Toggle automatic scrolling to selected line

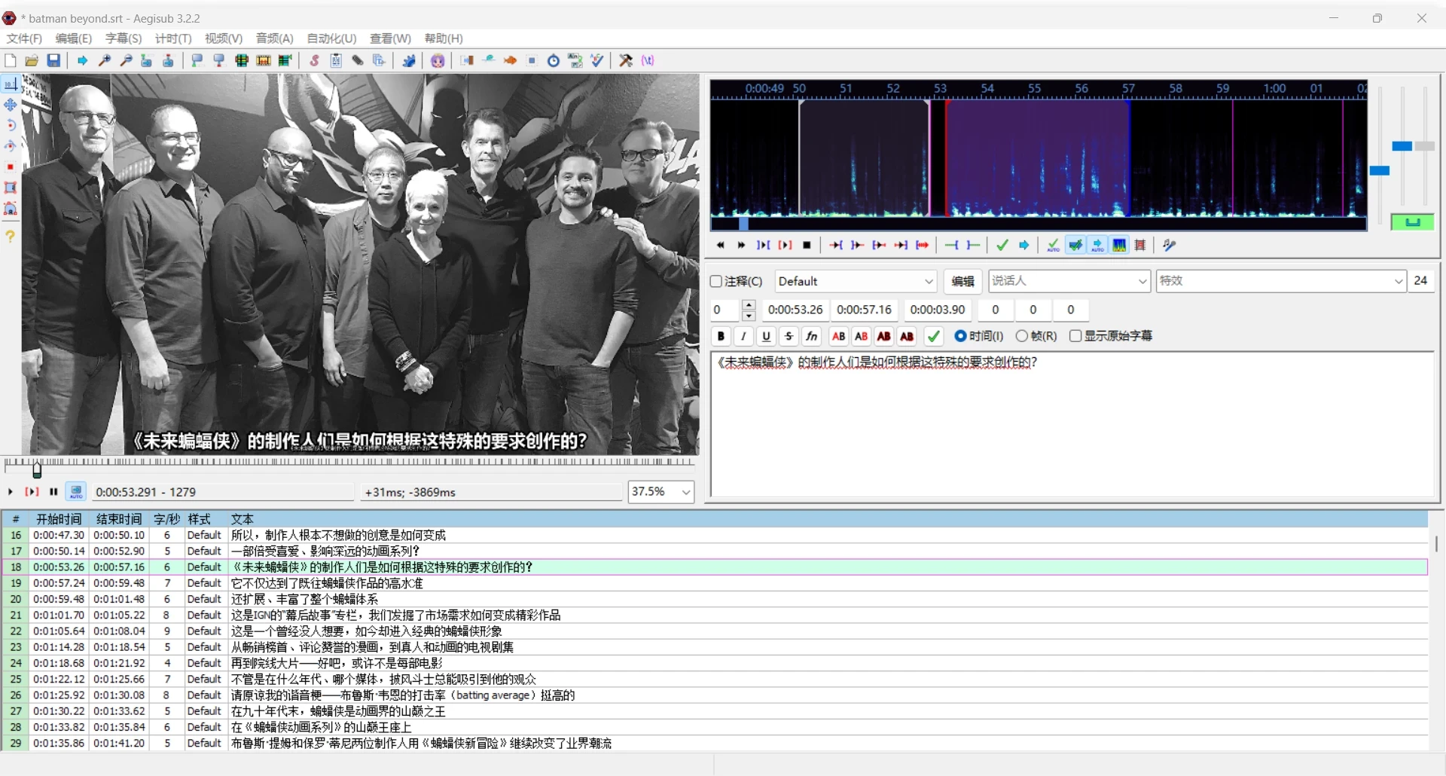tap(1097, 245)
